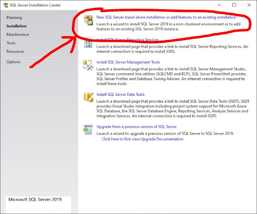Screen dimensions: 257x214
Task: Open the Options section
Action: (x=13, y=62)
